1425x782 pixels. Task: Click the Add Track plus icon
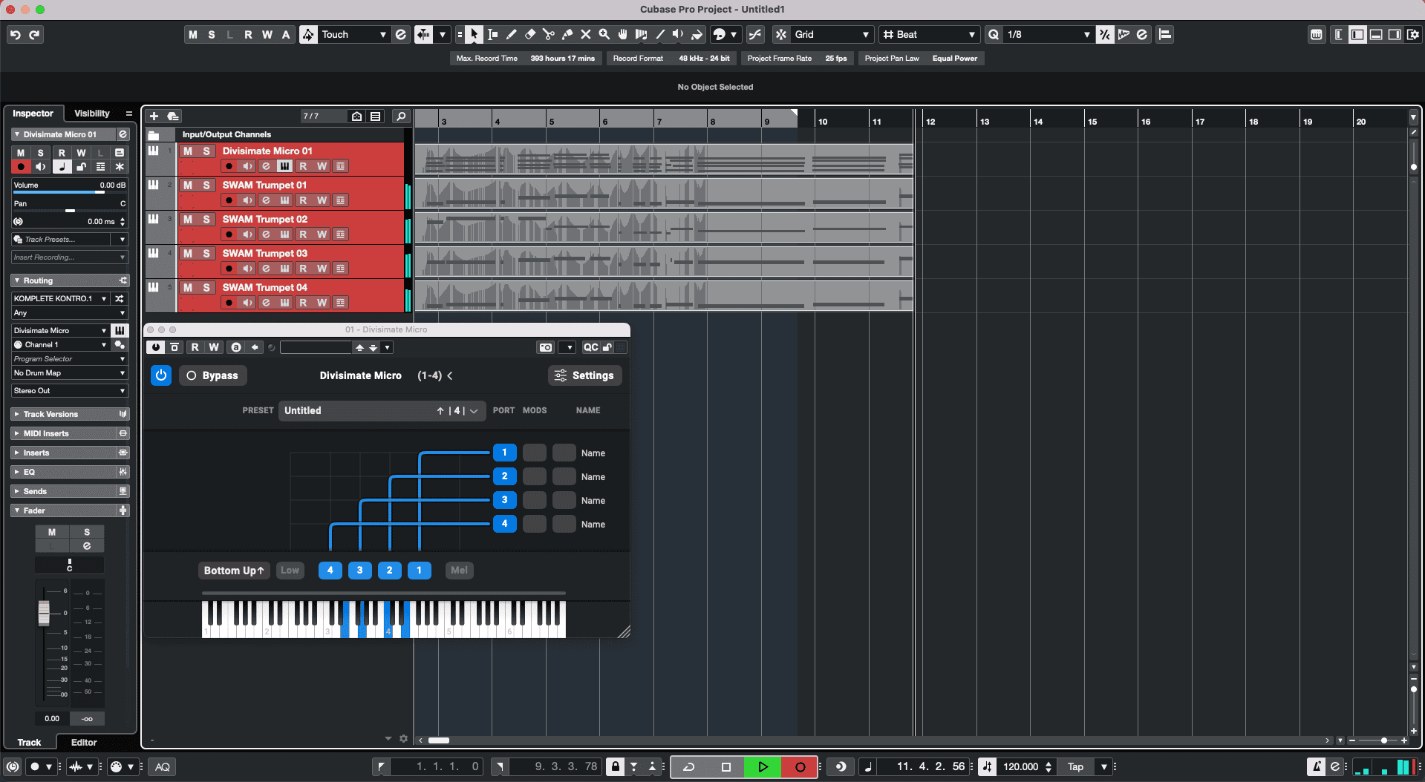(x=154, y=116)
